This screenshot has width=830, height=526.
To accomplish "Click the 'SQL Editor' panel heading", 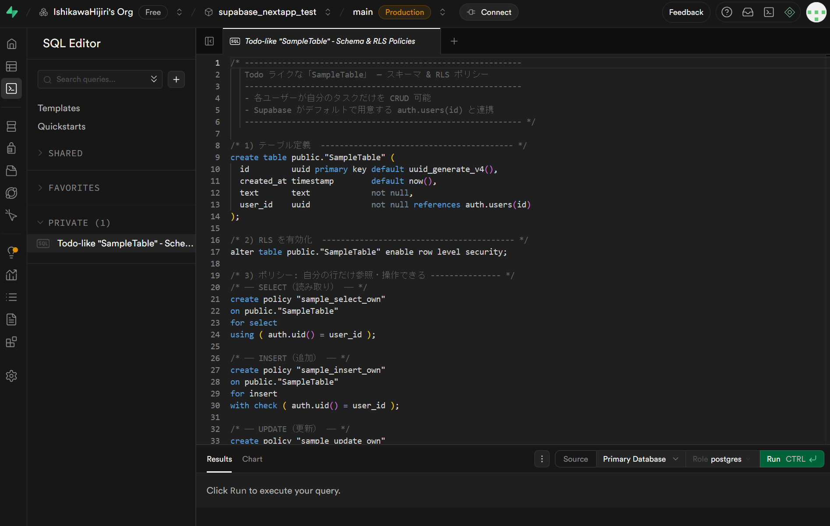I will pos(72,43).
